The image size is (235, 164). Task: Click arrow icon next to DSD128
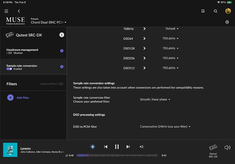click(144, 48)
